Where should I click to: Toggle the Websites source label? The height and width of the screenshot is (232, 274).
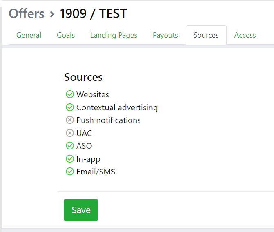pyautogui.click(x=93, y=94)
